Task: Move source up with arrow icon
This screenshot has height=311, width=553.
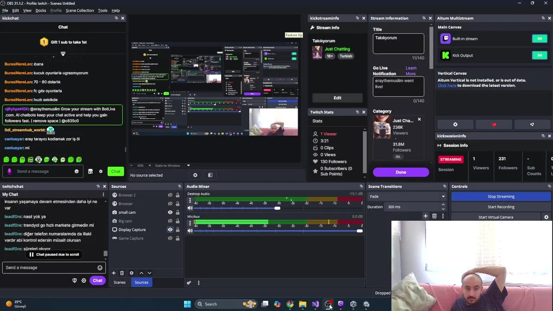Action: pos(141,273)
